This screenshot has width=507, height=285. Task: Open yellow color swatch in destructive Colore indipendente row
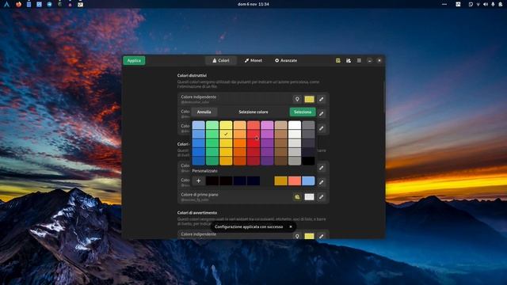click(309, 99)
